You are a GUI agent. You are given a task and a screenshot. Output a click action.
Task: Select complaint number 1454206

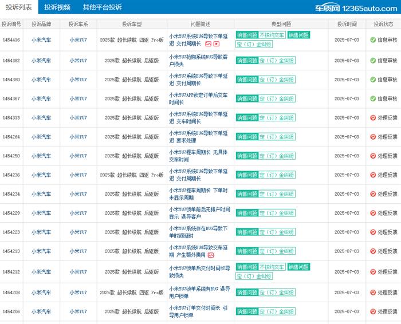[x=11, y=311]
